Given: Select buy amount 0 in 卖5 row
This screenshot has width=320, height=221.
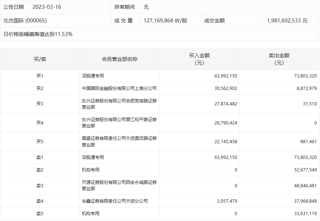Looking at the screenshot, I should coord(236,214).
